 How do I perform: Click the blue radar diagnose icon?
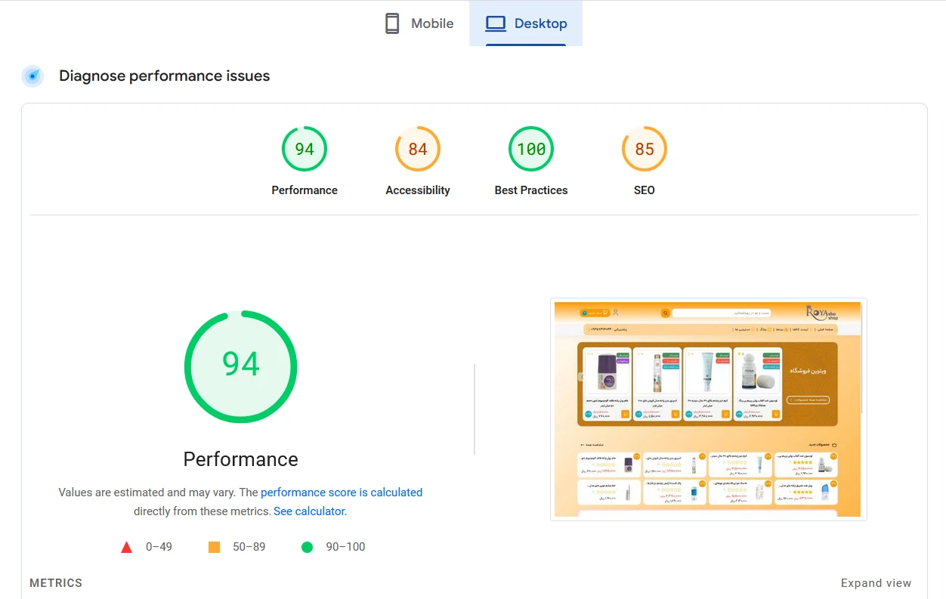coord(32,76)
